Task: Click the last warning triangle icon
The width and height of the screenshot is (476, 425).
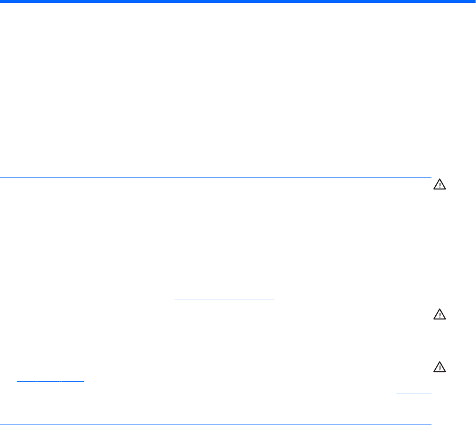Action: [x=439, y=367]
